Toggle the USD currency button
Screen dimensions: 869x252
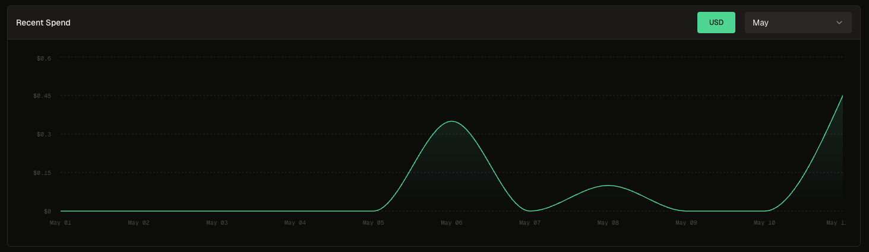[x=716, y=23]
